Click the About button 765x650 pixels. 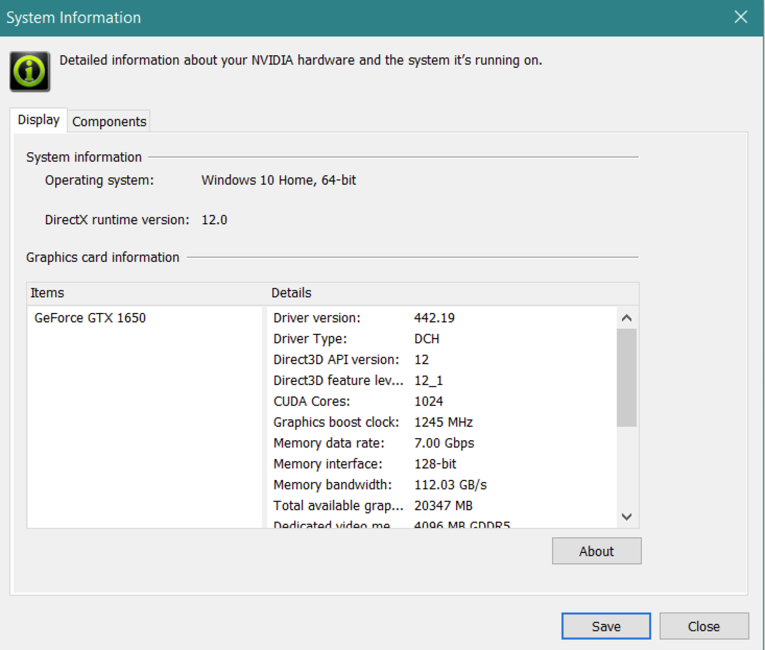[x=596, y=551]
